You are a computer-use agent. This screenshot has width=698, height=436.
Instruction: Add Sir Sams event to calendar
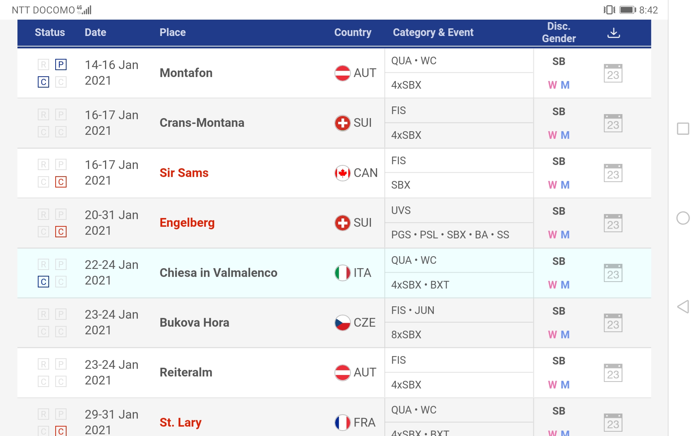point(613,173)
